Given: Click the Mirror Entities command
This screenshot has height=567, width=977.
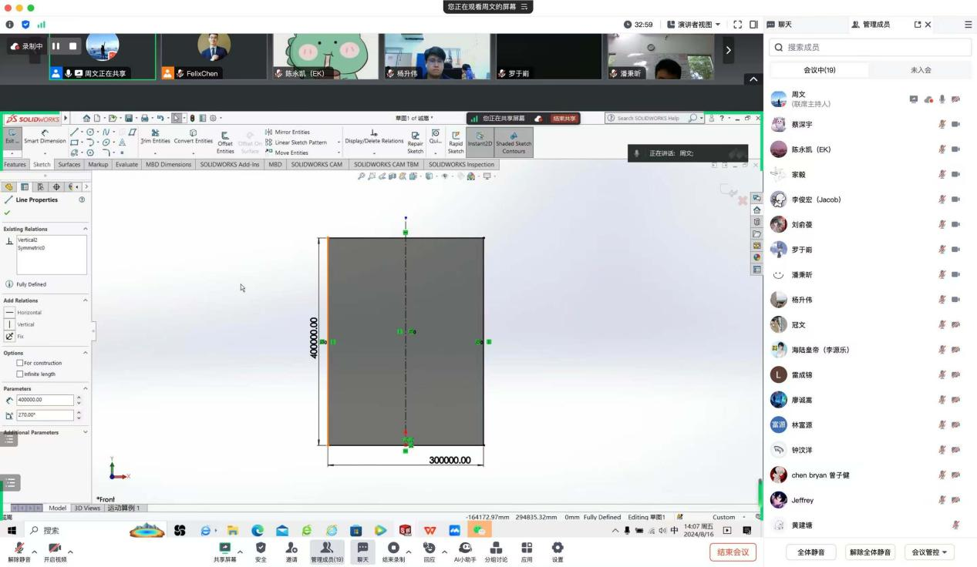Looking at the screenshot, I should coord(288,133).
